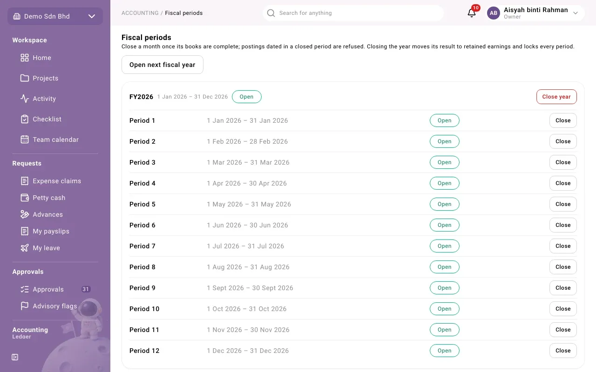Viewport: 596px width, 372px height.
Task: Close Period 5
Action: click(563, 204)
